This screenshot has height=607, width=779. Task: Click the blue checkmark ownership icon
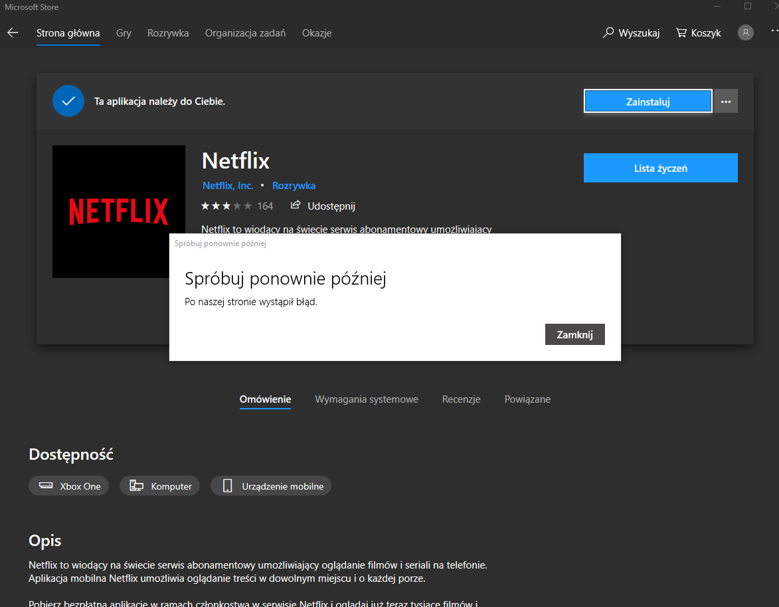(x=68, y=101)
